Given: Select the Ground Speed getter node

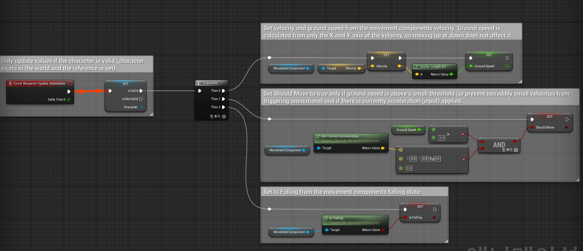Looking at the screenshot, I should tap(408, 130).
